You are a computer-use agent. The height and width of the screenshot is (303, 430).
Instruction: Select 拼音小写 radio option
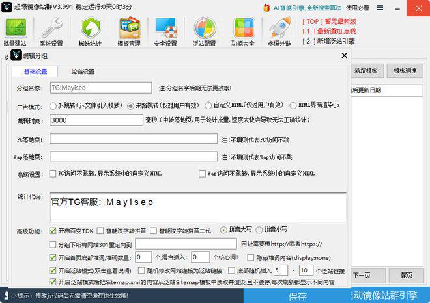point(259,230)
